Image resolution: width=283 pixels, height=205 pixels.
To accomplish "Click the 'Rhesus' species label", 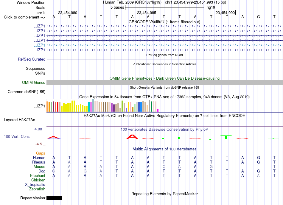I will [x=39, y=162].
